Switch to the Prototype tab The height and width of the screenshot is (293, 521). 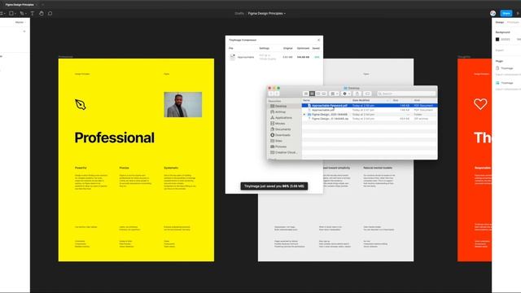pyautogui.click(x=514, y=22)
